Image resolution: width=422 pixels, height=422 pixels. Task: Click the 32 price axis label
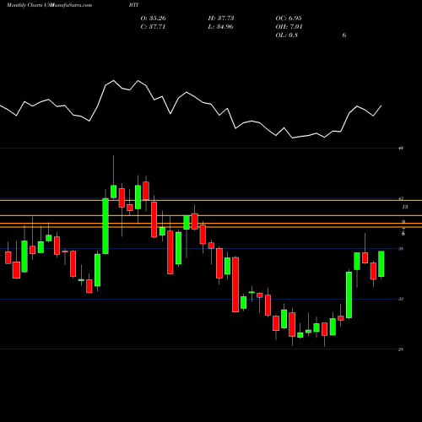tap(401, 299)
